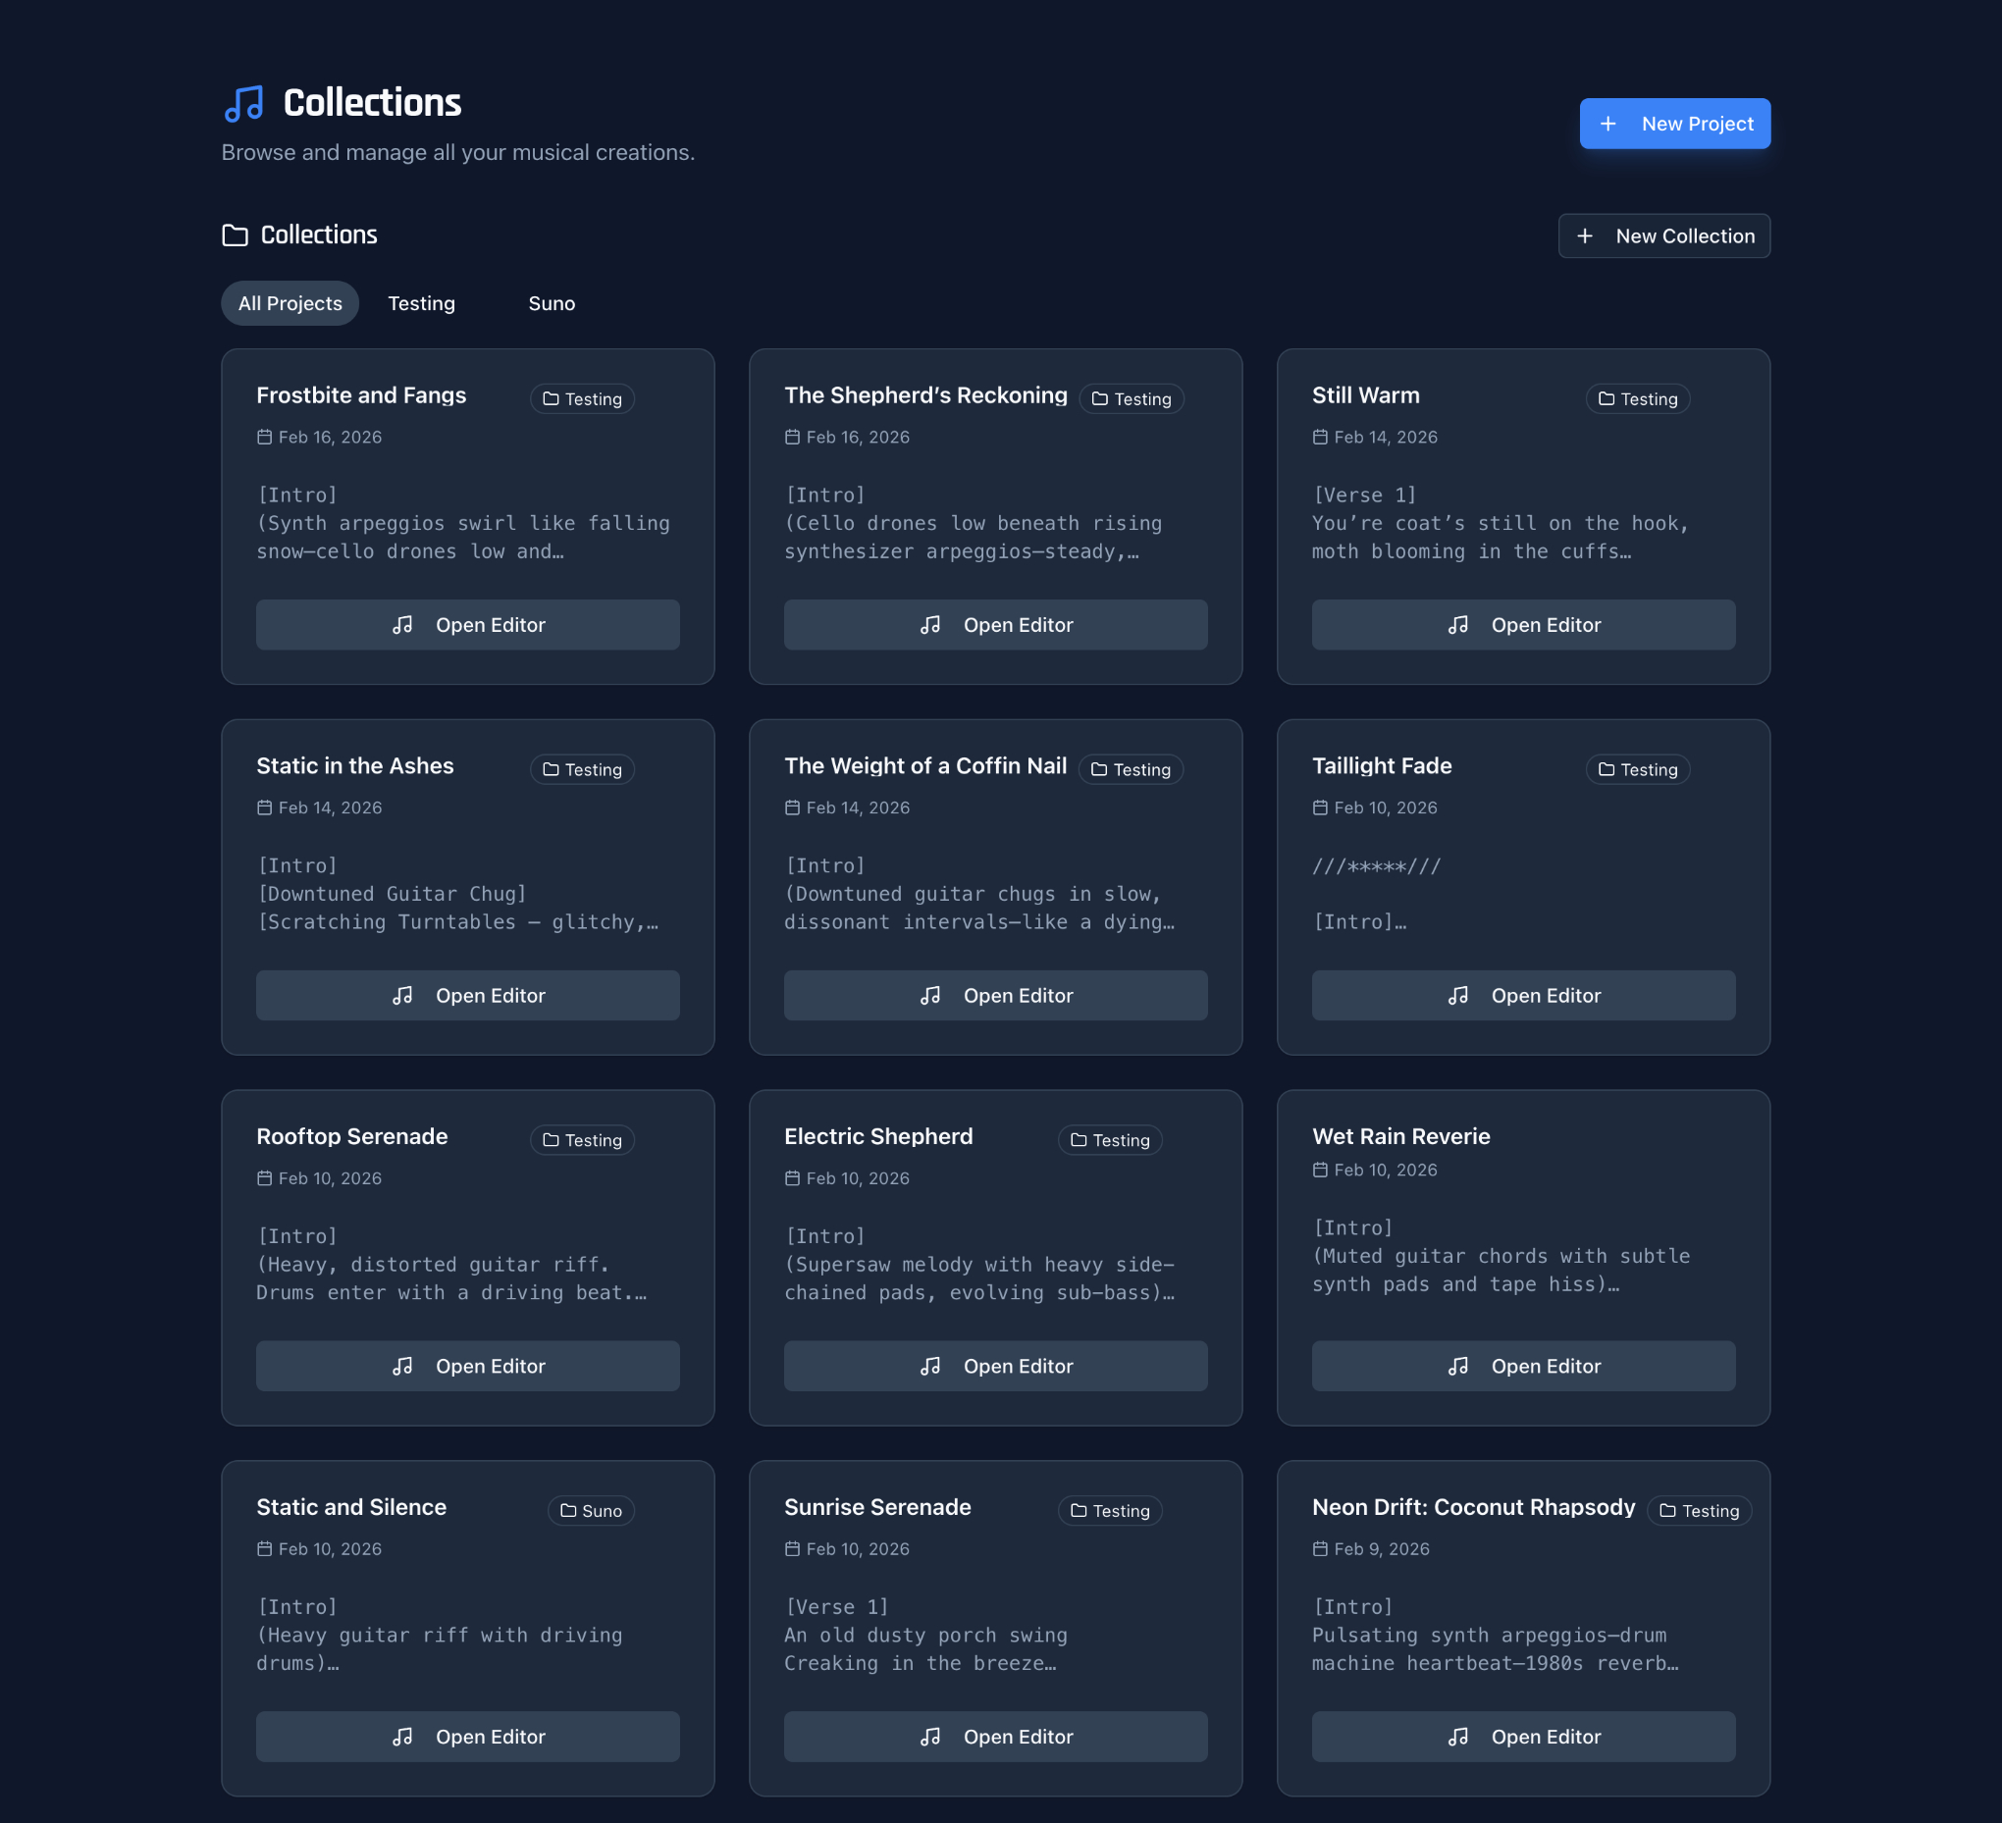The image size is (2002, 1823).
Task: Open Editor for Sunrise Serenade
Action: point(995,1737)
